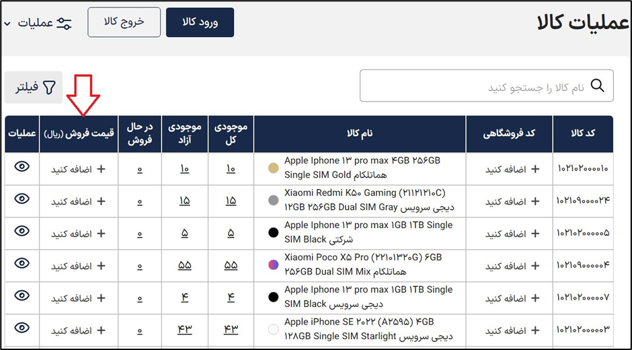Click free stock for product 1021020000007

[185, 298]
